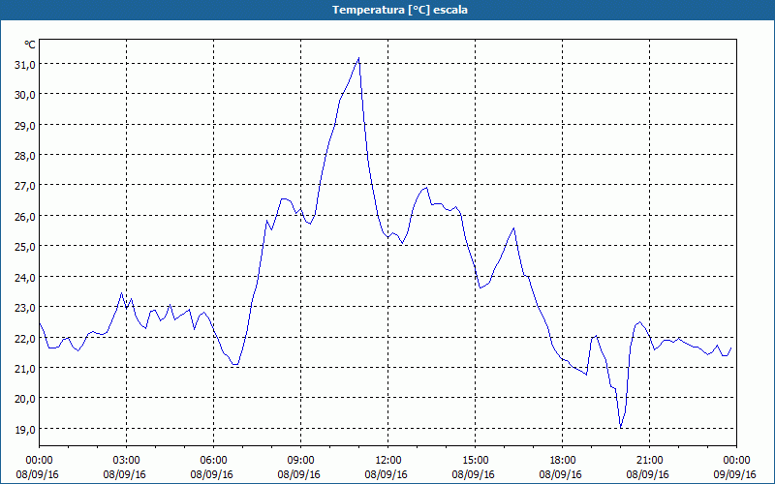Click the 09/09/16 date label
This screenshot has height=484, width=775.
(x=734, y=474)
